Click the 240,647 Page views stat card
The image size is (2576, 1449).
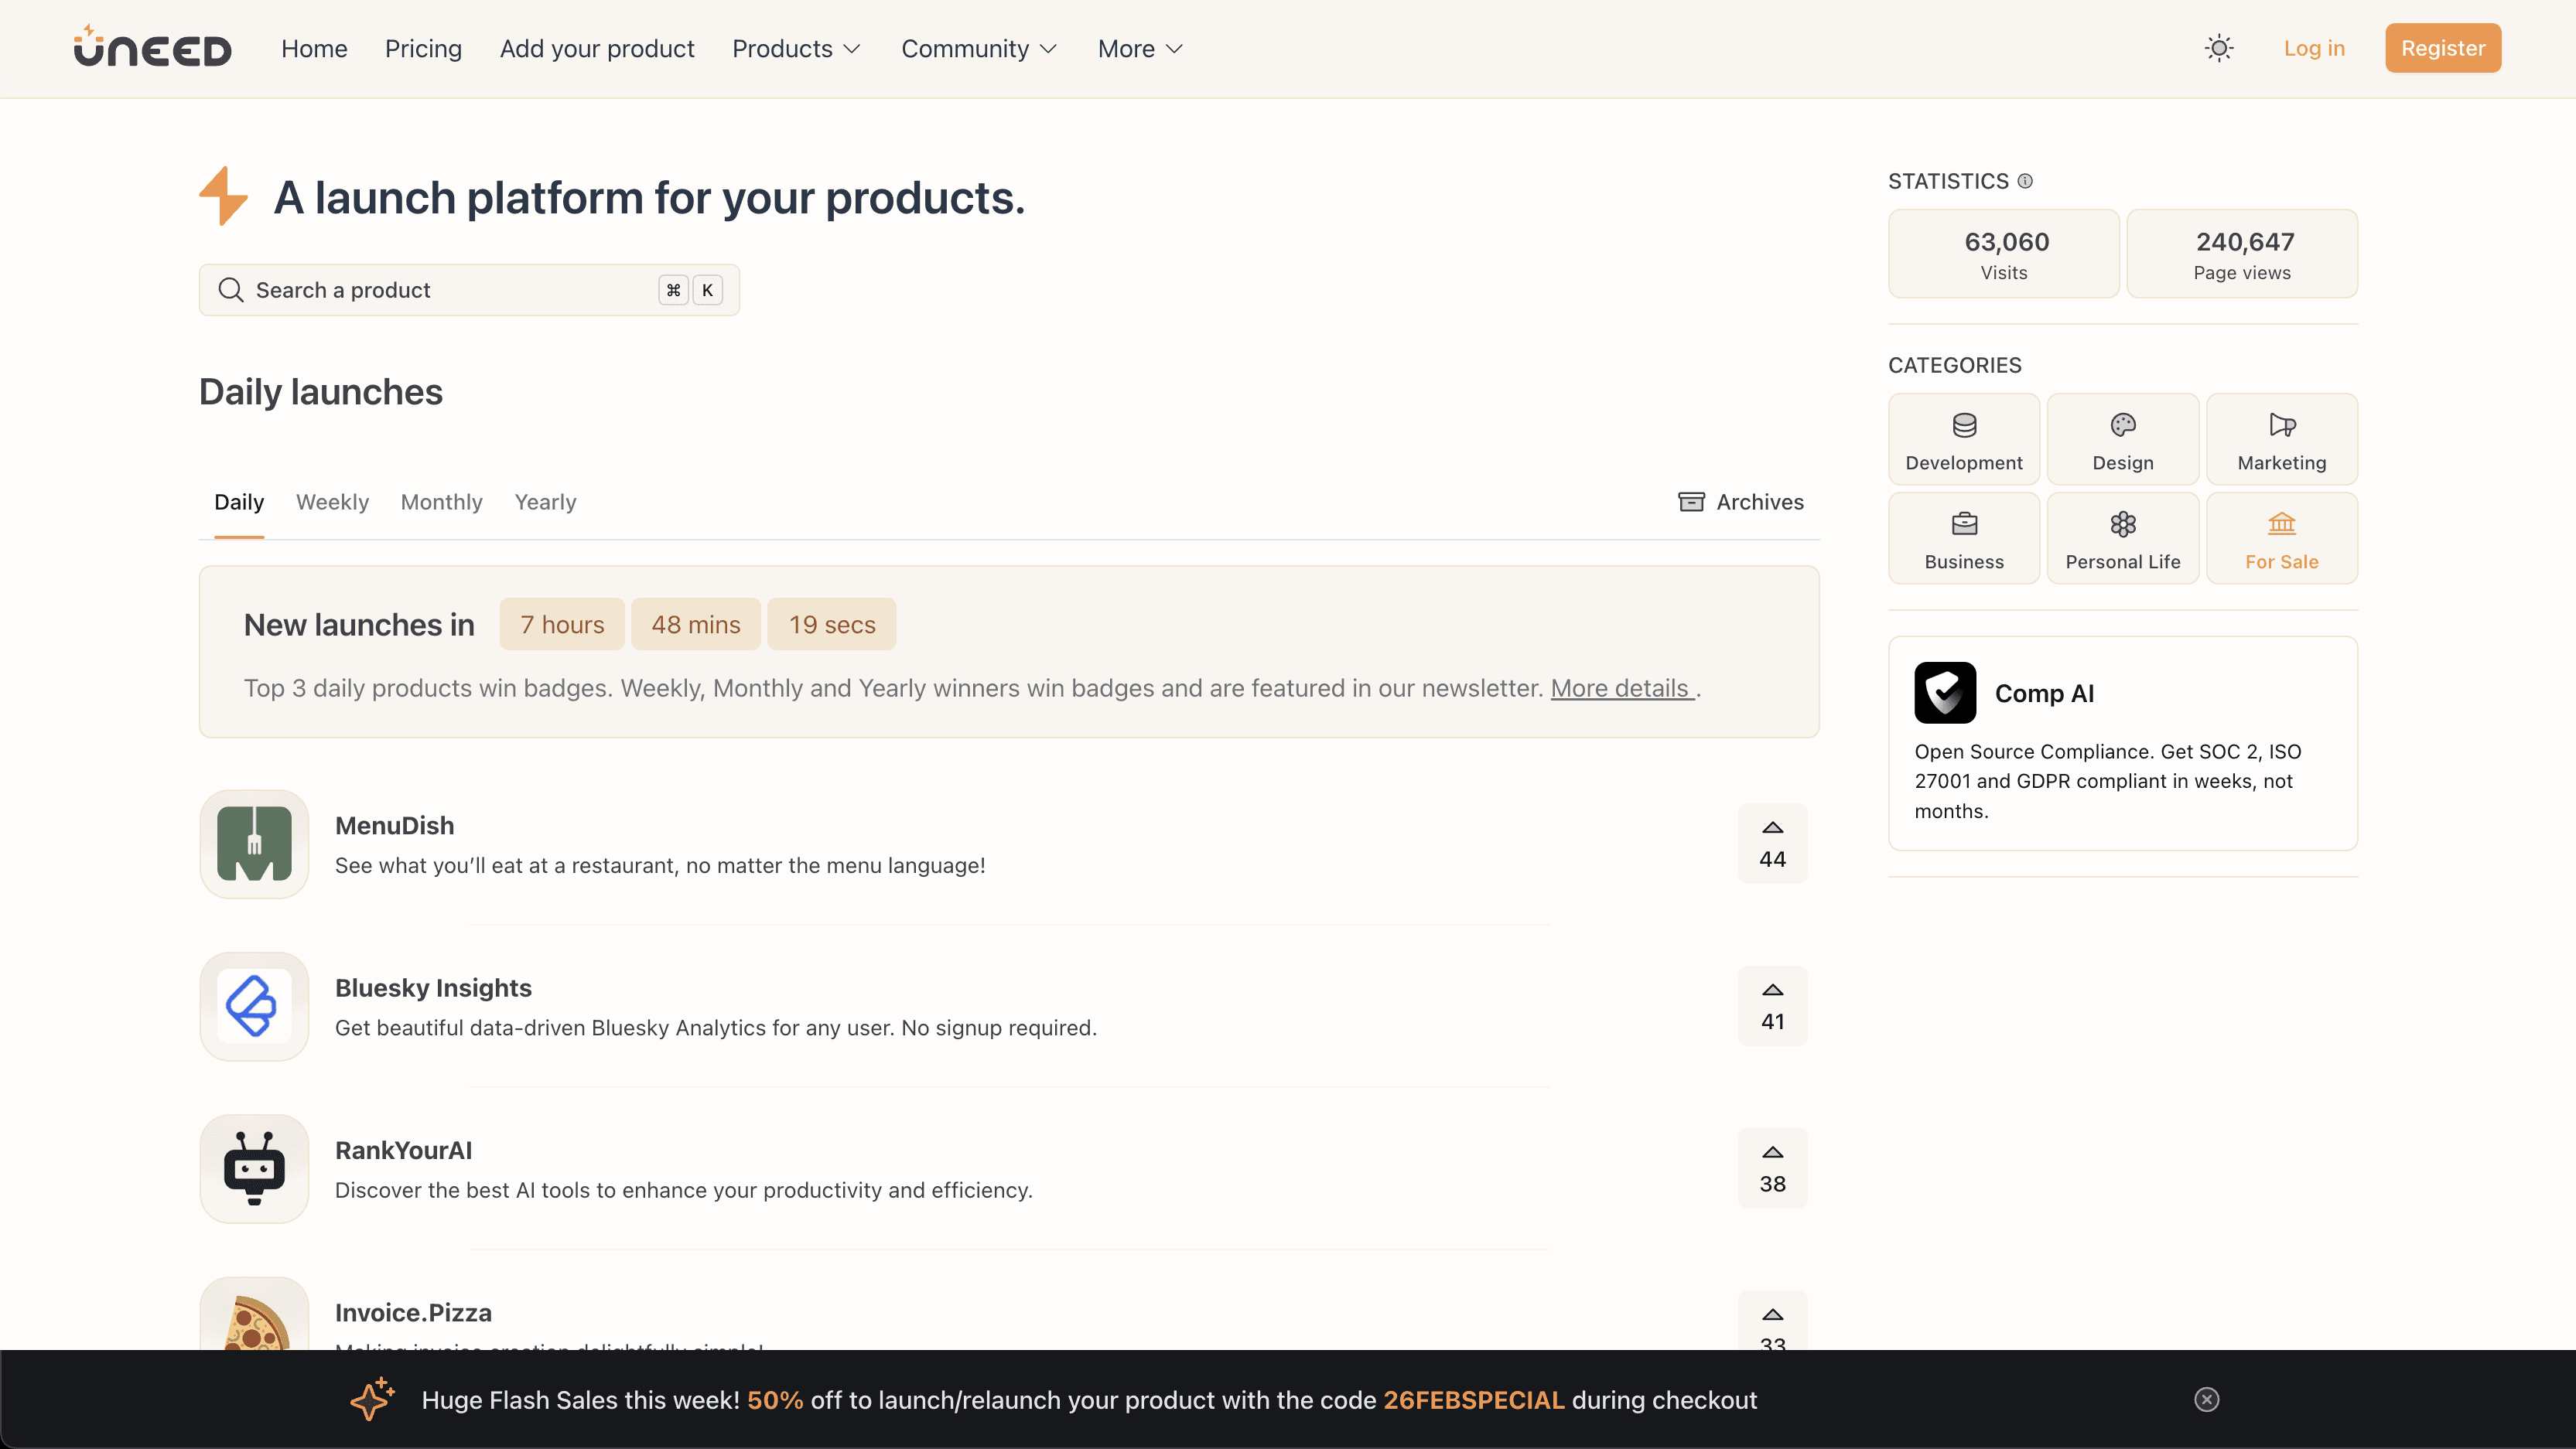point(2242,254)
